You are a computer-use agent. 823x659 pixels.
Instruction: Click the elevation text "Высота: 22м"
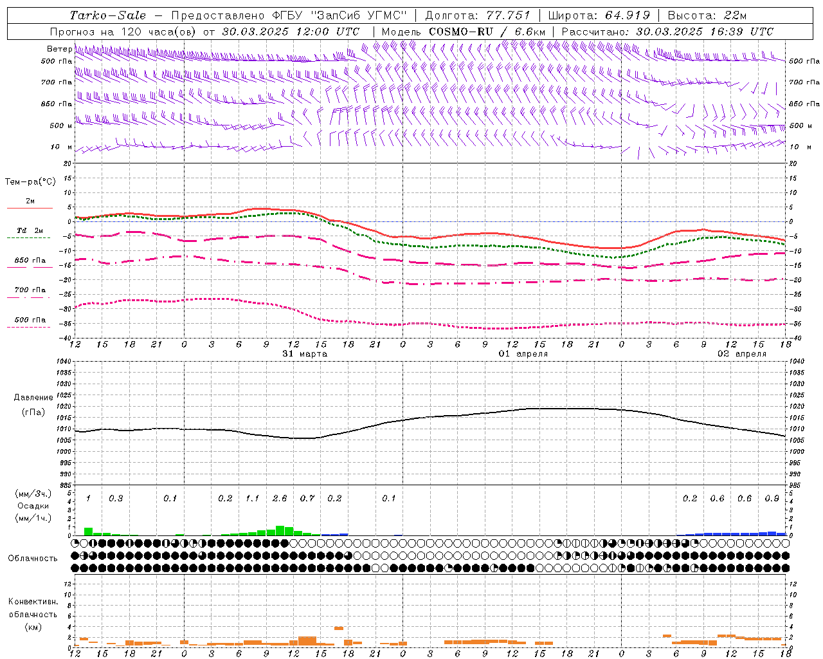(x=707, y=15)
